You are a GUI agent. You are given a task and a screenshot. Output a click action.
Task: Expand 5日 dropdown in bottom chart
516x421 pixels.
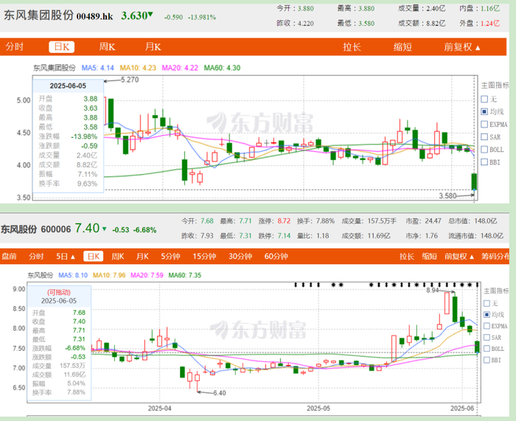66,256
